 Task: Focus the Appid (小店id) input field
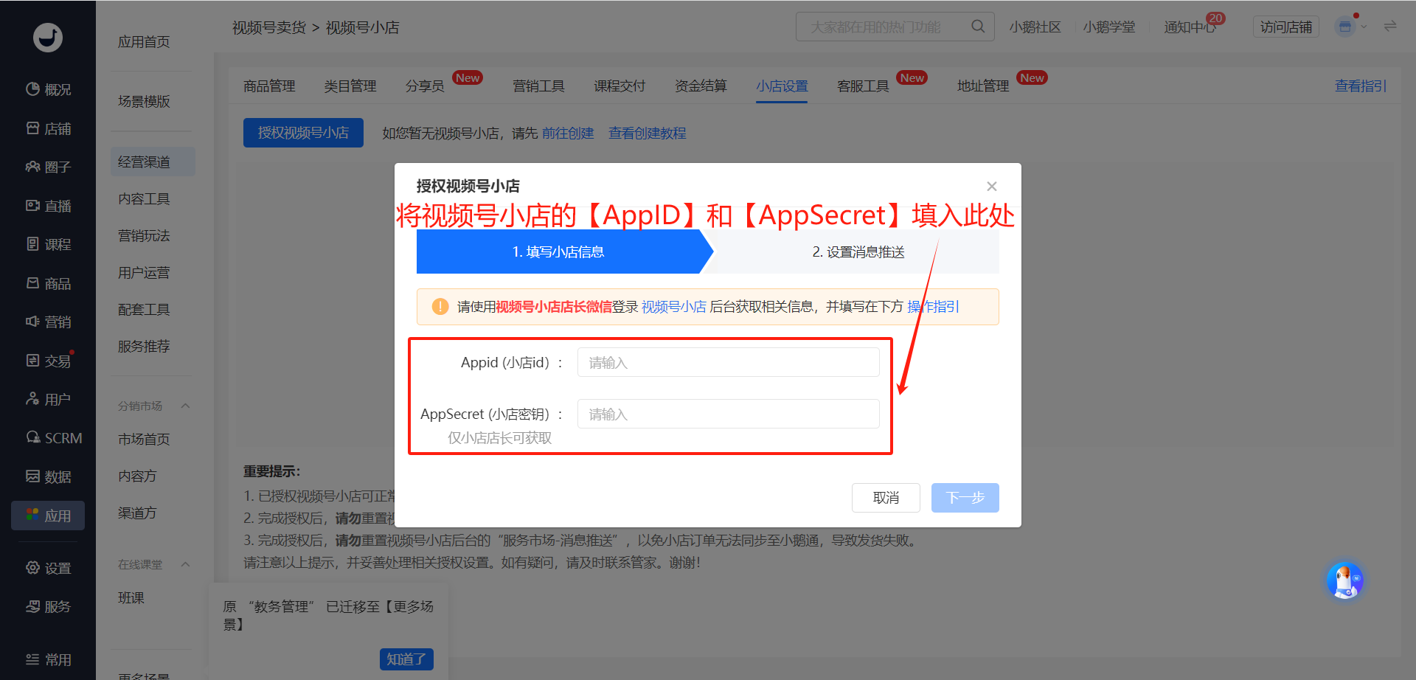729,362
